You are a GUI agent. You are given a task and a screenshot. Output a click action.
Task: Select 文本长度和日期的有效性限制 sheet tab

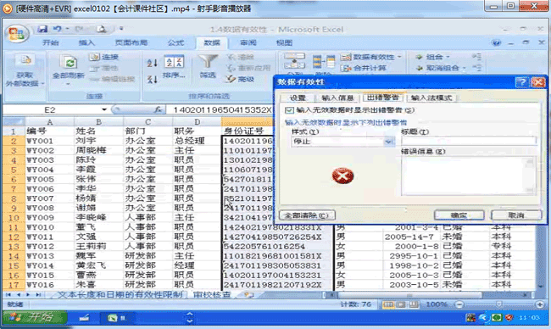click(x=120, y=295)
